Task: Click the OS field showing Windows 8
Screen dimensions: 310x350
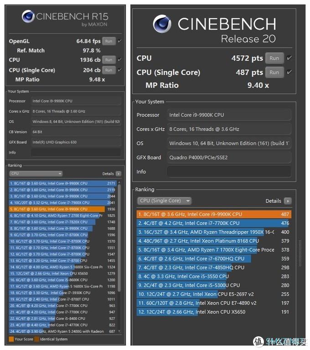Action: coord(76,122)
